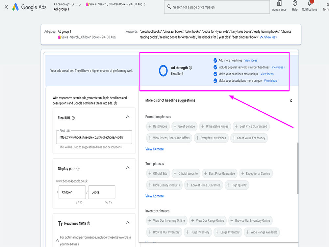Click the 'Include popular keywords' checkmark
The image size is (329, 247).
pyautogui.click(x=215, y=67)
